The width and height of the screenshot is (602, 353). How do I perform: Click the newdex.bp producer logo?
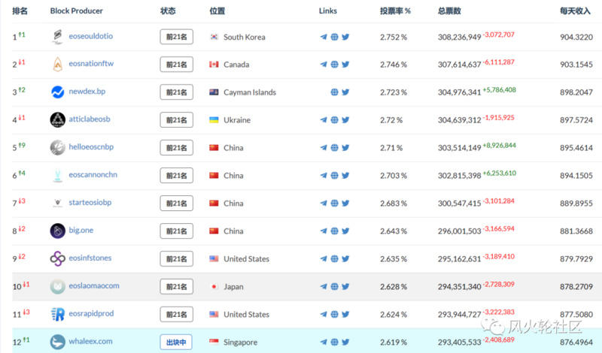(58, 92)
